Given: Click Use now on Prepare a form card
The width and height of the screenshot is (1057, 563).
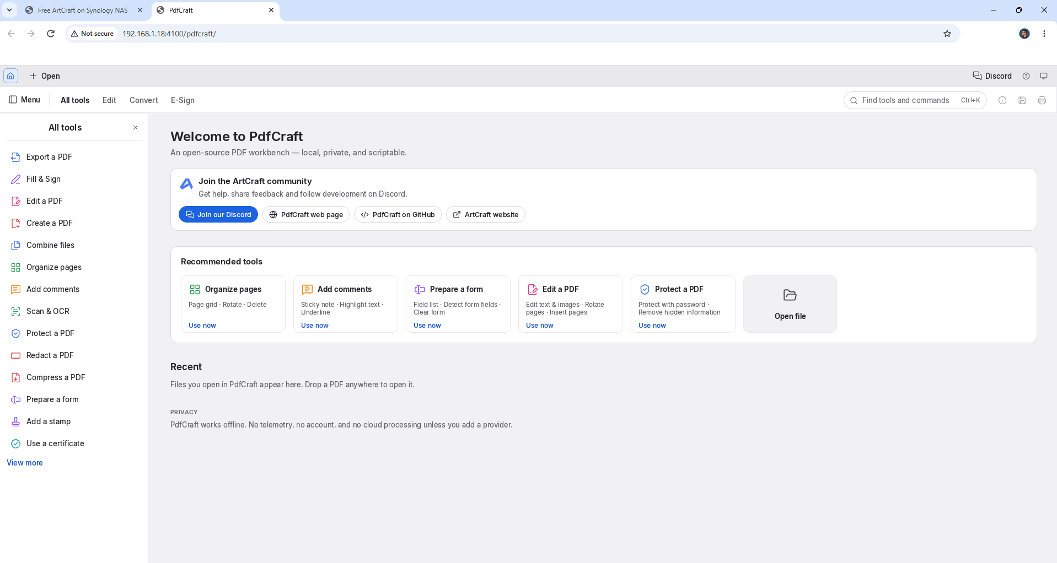Looking at the screenshot, I should click(x=427, y=326).
